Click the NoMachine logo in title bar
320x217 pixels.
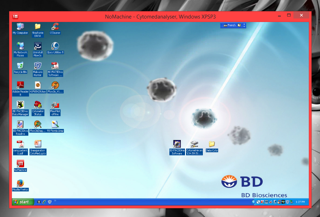coord(15,16)
